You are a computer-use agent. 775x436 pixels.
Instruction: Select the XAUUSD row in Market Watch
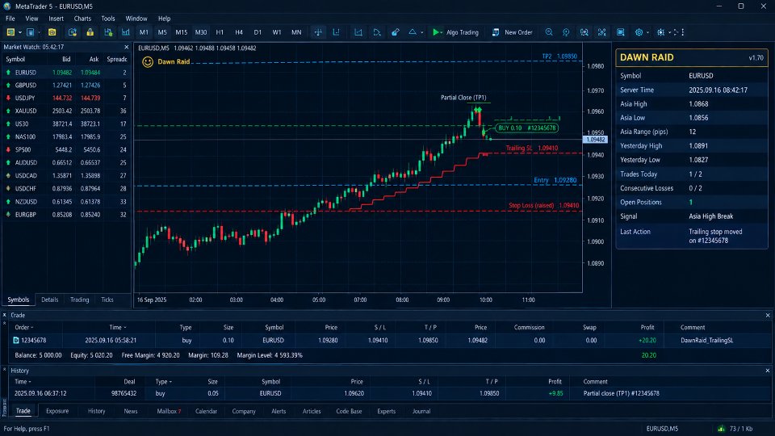coord(66,111)
